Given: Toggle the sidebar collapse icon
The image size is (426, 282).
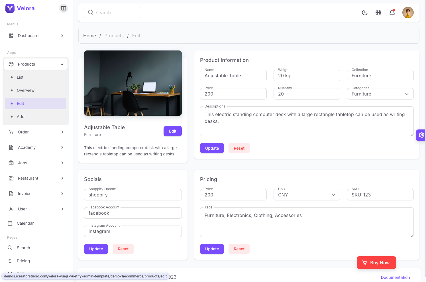Looking at the screenshot, I should (64, 8).
